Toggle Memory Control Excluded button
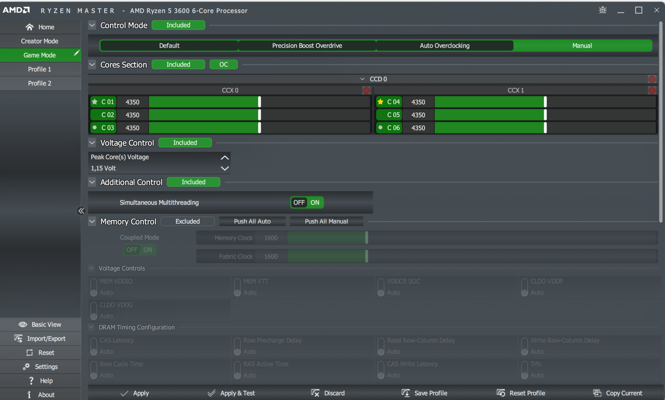The height and width of the screenshot is (400, 665). click(188, 221)
